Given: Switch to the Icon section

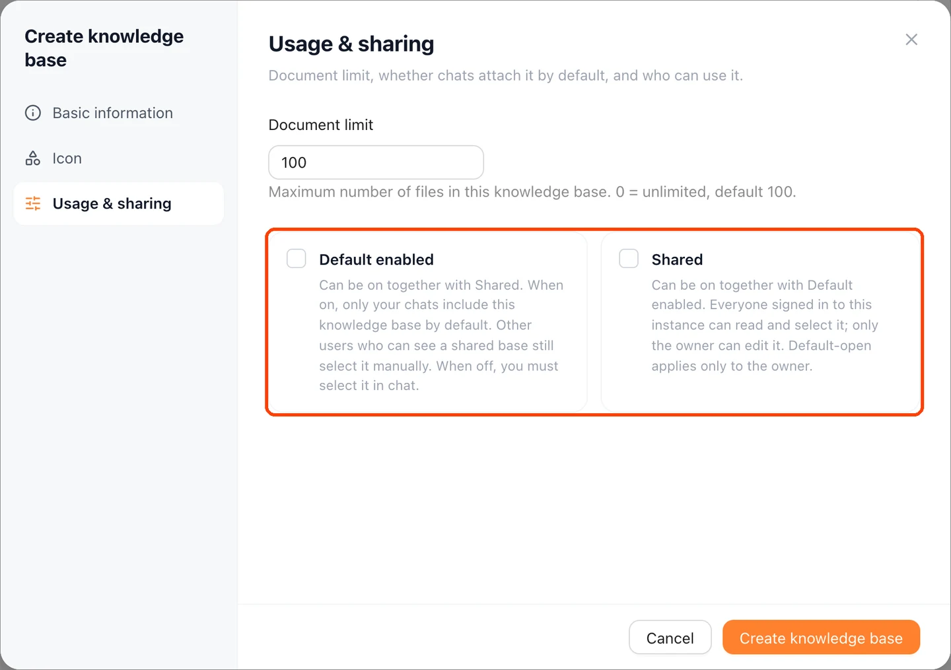Looking at the screenshot, I should point(119,158).
